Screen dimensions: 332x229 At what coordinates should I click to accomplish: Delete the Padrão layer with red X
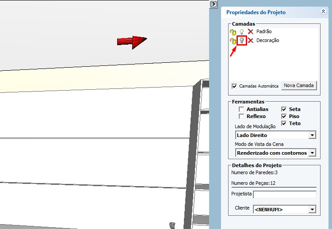[x=251, y=32]
